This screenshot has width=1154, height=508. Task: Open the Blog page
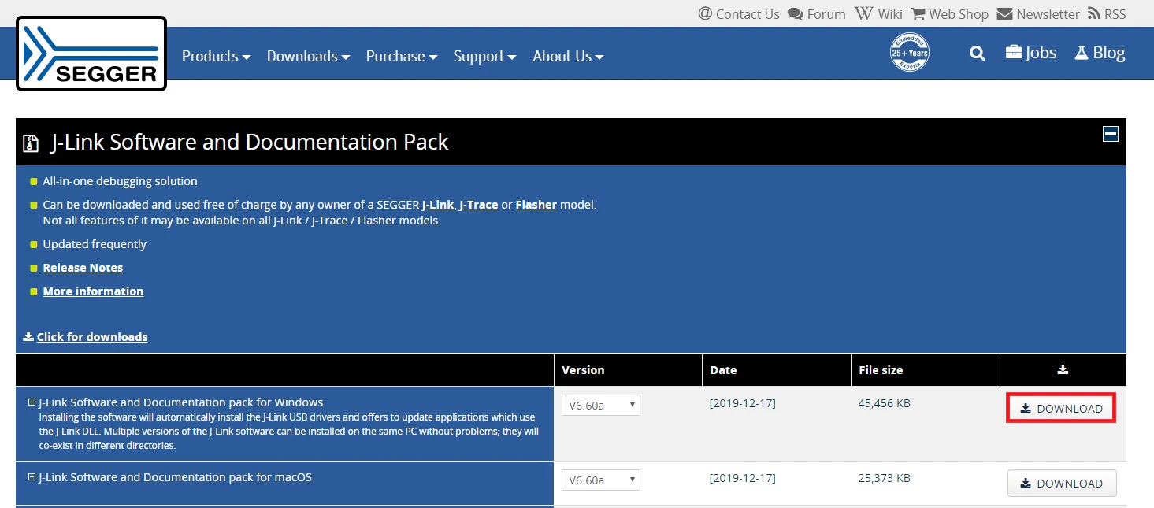pyautogui.click(x=1100, y=53)
